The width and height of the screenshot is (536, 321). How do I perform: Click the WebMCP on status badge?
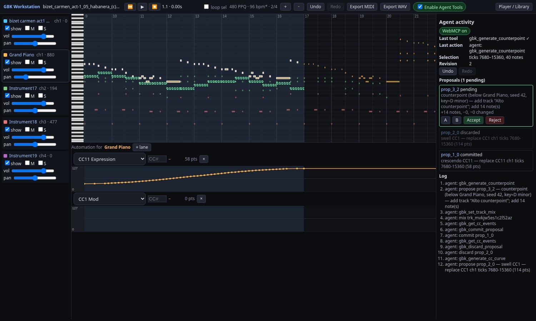pyautogui.click(x=455, y=31)
